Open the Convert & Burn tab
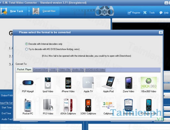 [41, 70]
